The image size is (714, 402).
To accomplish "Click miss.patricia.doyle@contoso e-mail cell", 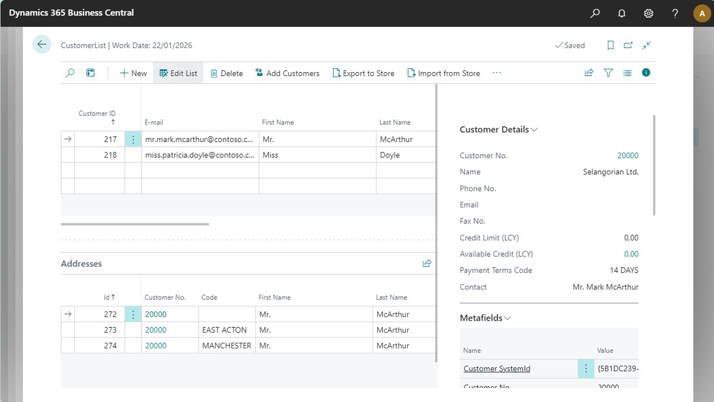I will pyautogui.click(x=200, y=155).
